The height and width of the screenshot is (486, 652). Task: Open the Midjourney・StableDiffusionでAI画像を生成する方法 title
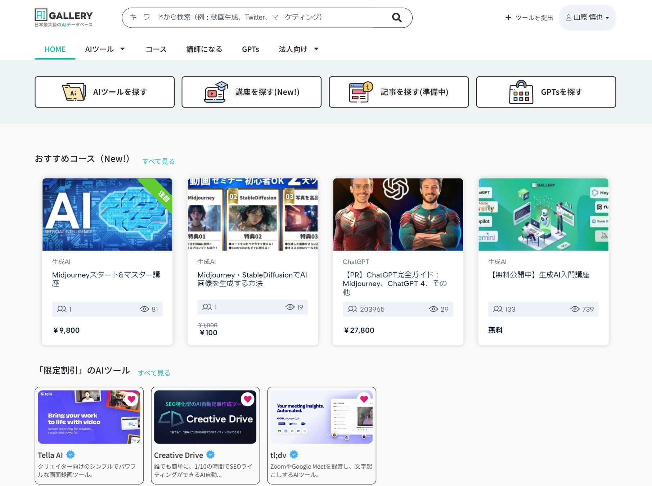252,279
